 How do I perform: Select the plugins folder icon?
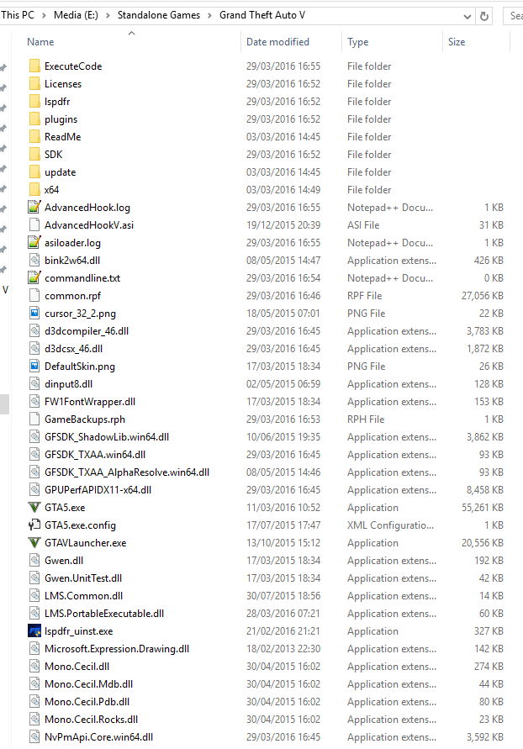(x=34, y=119)
